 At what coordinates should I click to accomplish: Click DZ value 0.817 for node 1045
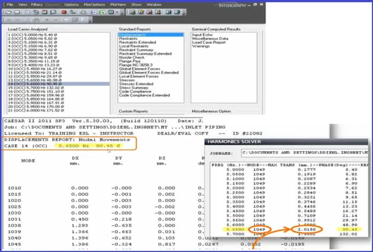tap(166, 244)
